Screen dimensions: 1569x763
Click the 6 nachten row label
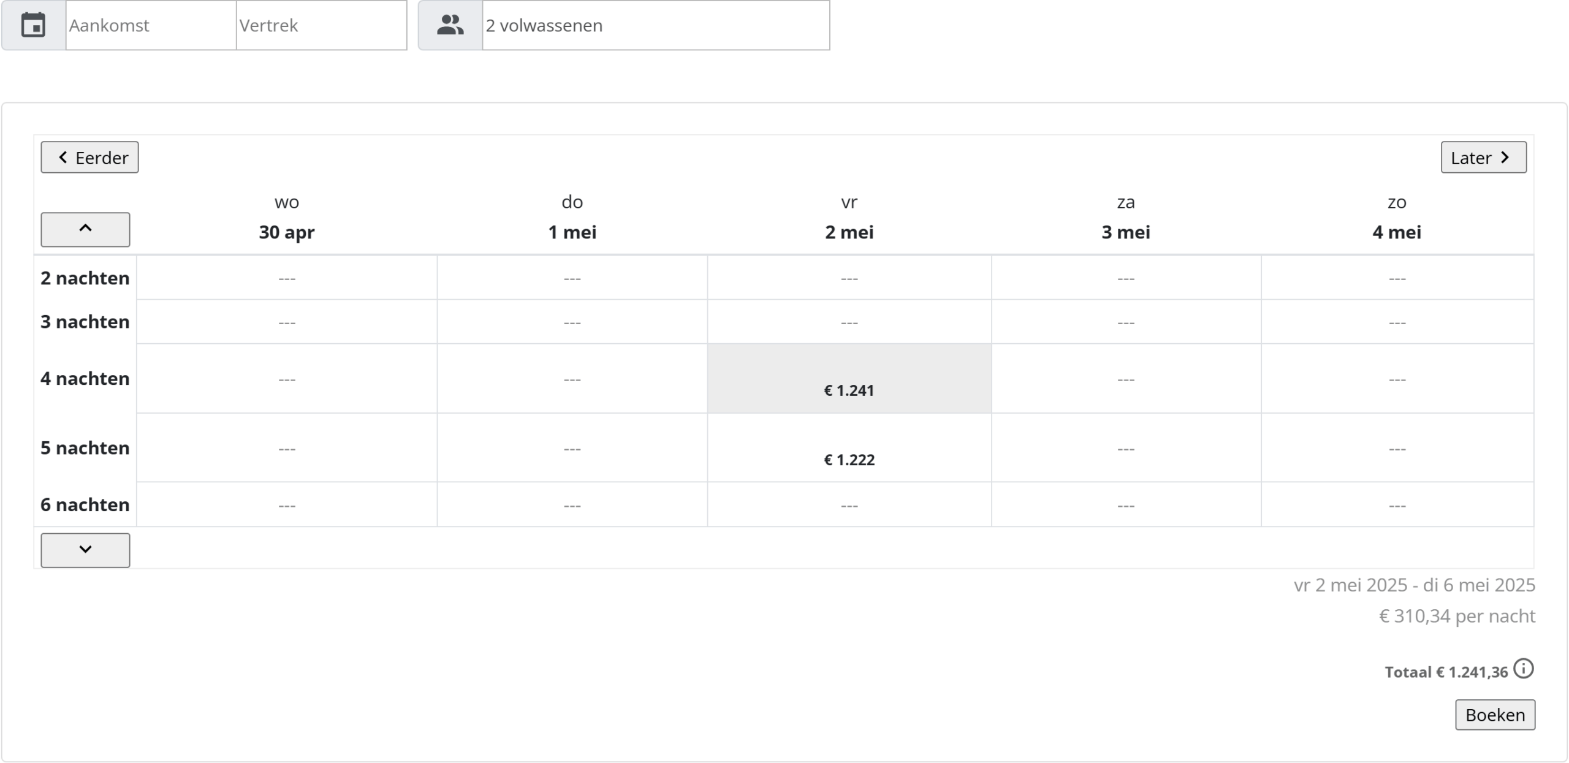point(85,505)
